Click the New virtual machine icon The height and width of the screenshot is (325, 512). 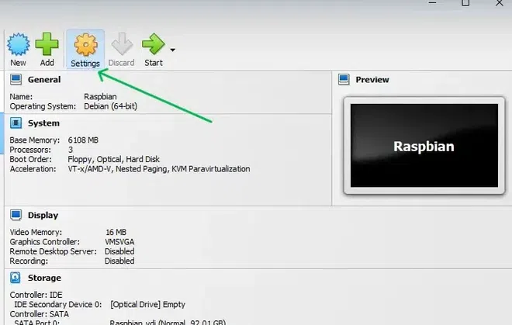[18, 46]
